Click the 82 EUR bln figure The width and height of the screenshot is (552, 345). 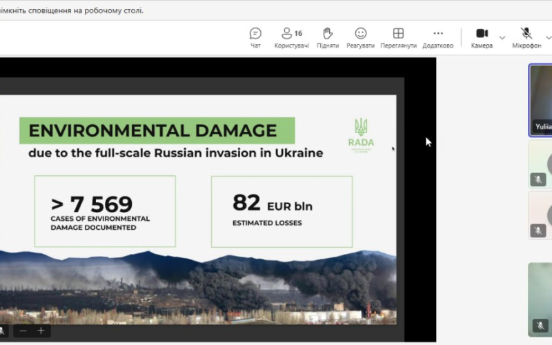click(273, 203)
